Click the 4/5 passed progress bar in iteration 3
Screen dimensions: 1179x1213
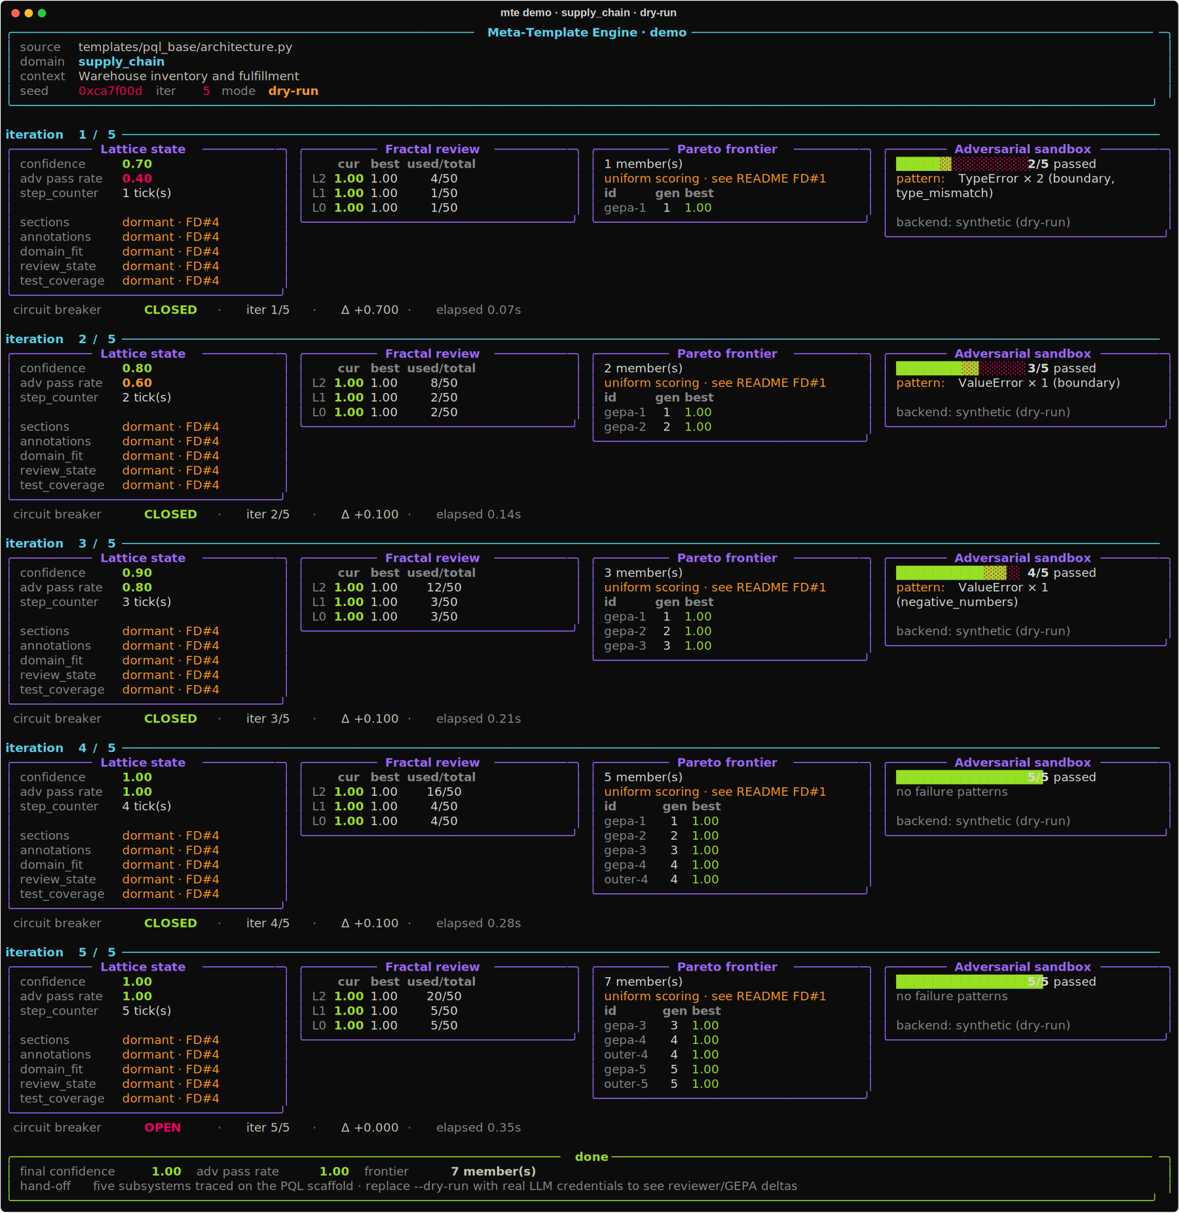(x=956, y=572)
